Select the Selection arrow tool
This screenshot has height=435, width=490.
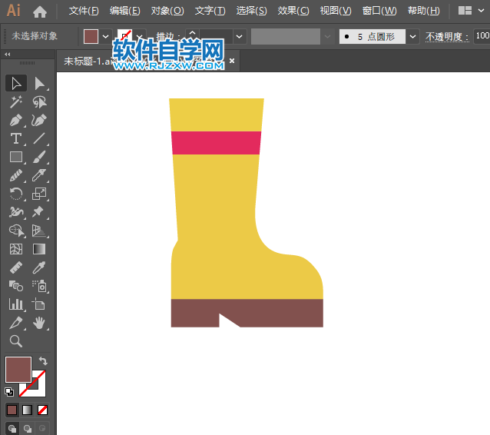[16, 83]
